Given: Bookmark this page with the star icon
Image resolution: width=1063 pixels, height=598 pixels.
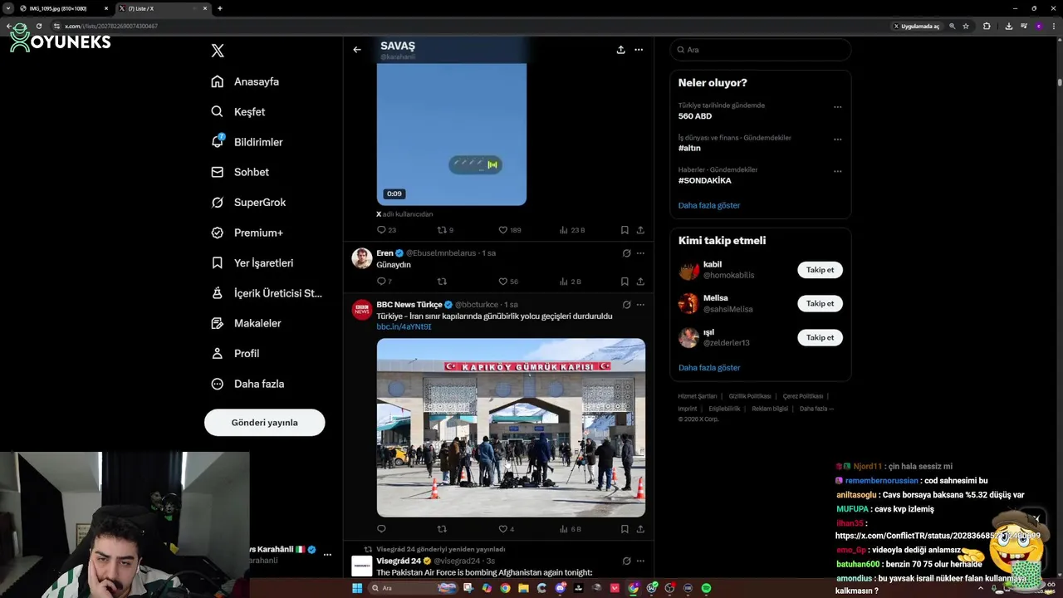Looking at the screenshot, I should click(x=966, y=26).
